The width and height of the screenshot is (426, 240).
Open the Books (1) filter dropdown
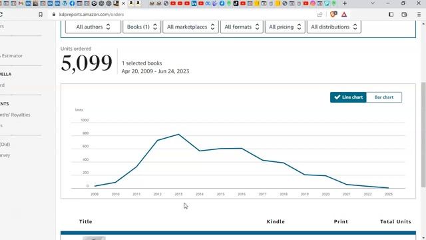click(x=142, y=27)
